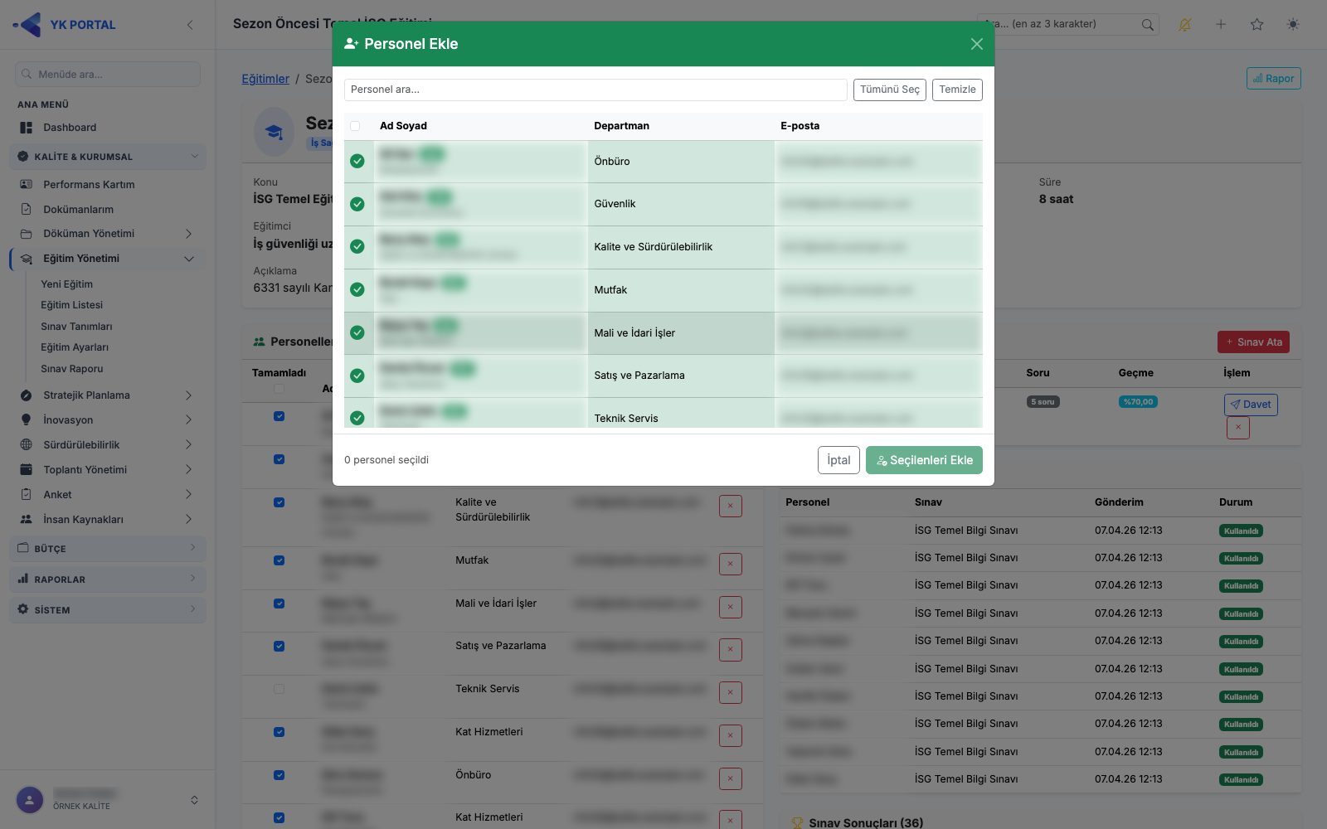Viewport: 1327px width, 829px height.
Task: Click the search magnifier icon in top bar
Action: click(1147, 24)
